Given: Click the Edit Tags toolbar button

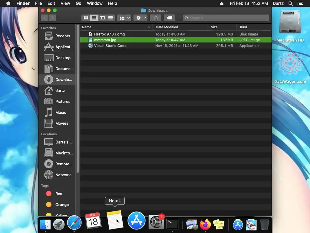Looking at the screenshot, I should point(170,18).
